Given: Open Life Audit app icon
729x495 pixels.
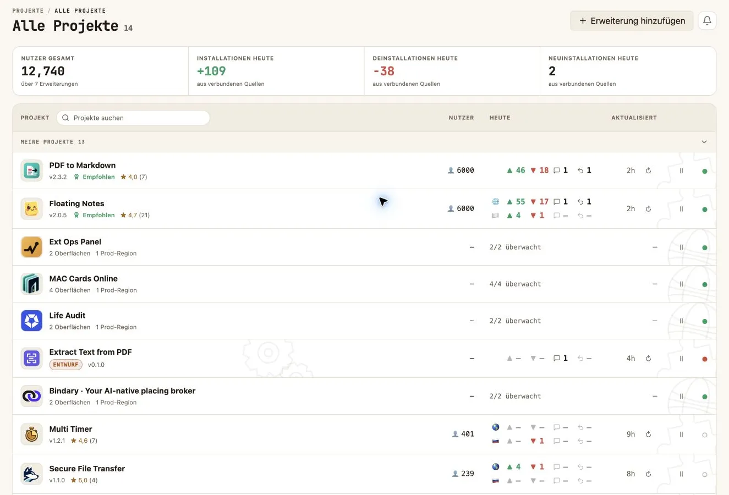Looking at the screenshot, I should click(32, 321).
